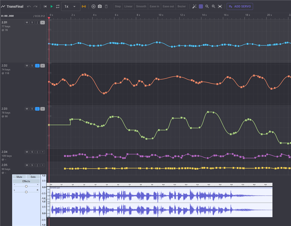Click the undo arrow icon

(29, 7)
